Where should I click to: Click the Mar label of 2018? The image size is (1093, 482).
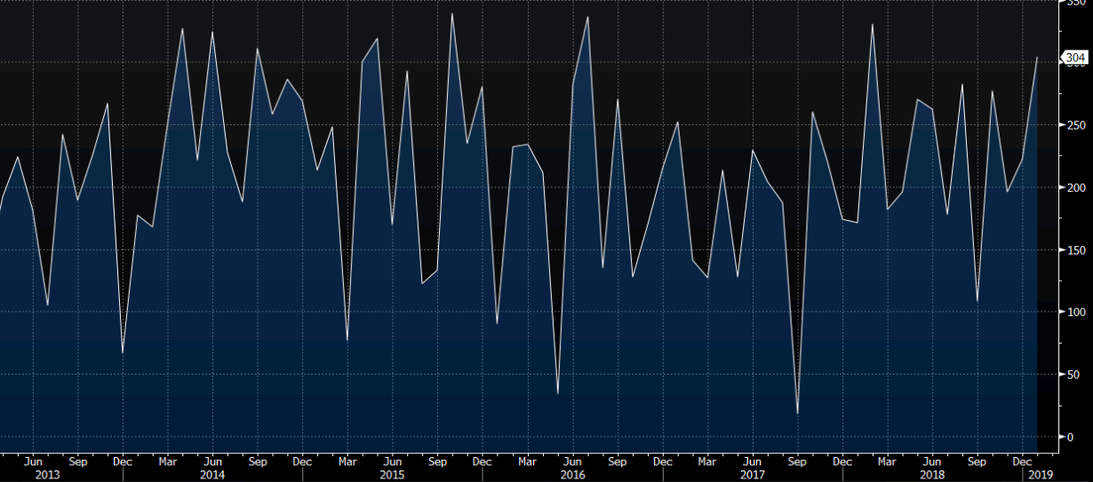pos(887,462)
